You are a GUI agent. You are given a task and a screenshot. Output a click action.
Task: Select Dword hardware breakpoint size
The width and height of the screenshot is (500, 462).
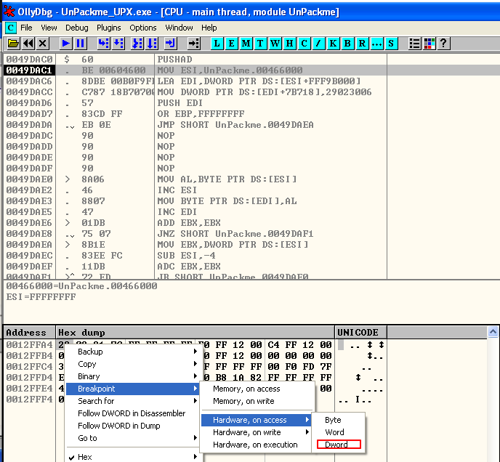[339, 445]
